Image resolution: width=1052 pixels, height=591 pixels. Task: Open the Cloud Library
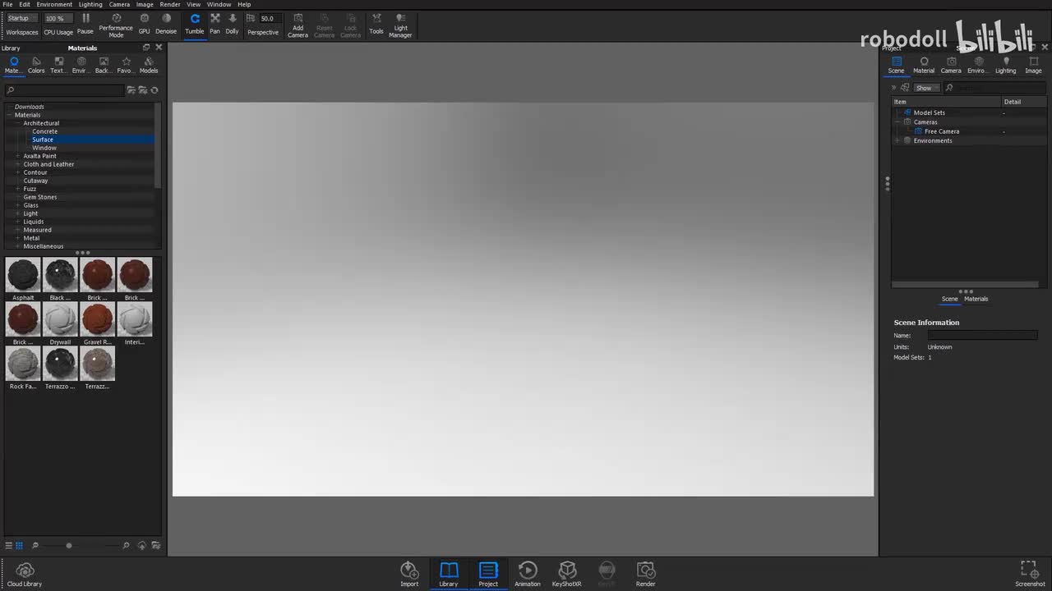25,575
